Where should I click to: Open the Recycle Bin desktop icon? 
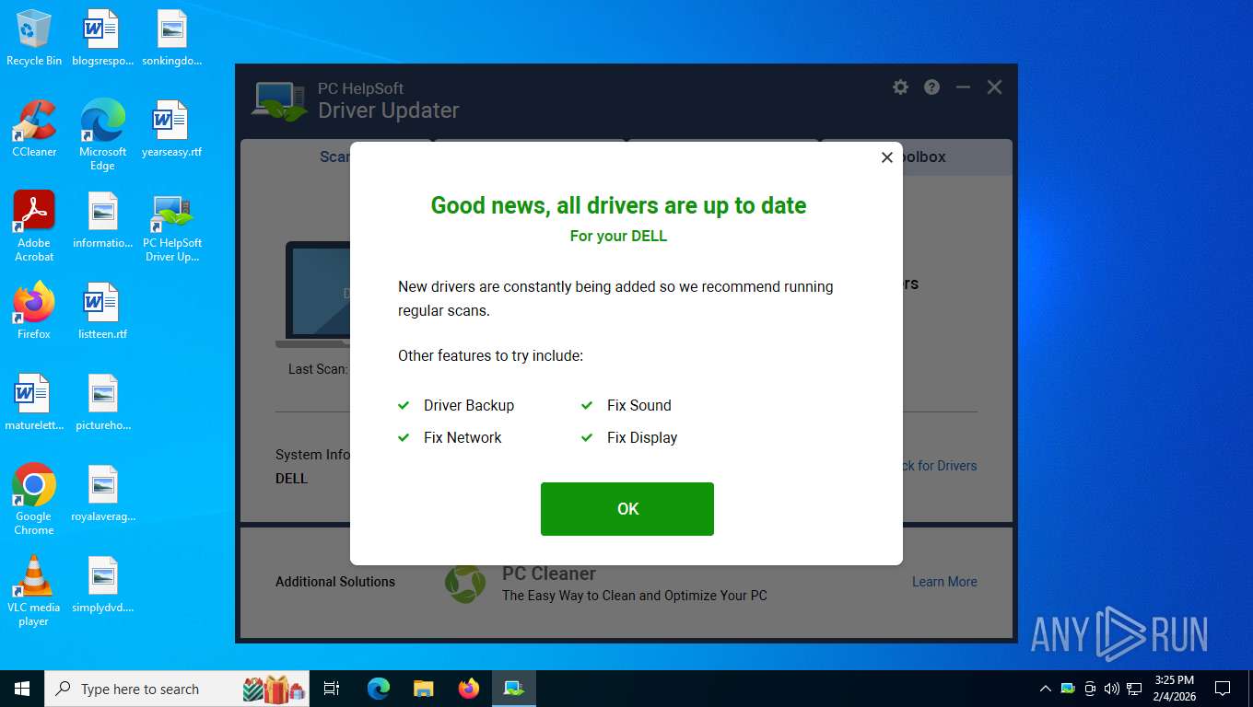click(x=34, y=38)
